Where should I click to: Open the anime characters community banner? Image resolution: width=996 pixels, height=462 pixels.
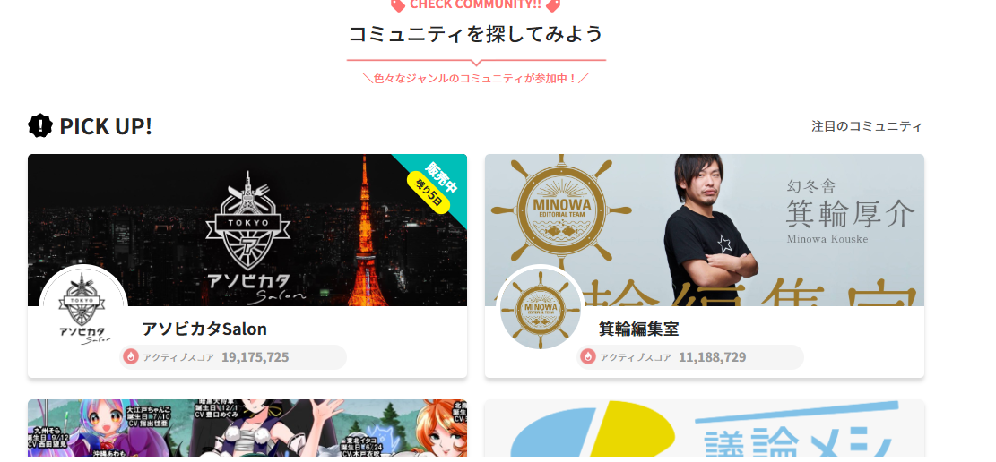click(247, 428)
